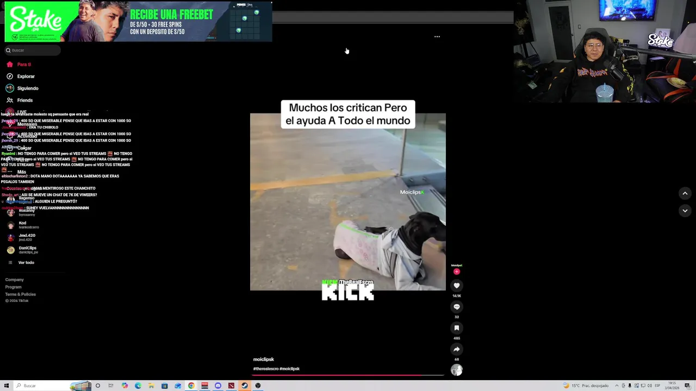Switch to Steam on the taskbar
This screenshot has width=696, height=391.
[x=245, y=386]
